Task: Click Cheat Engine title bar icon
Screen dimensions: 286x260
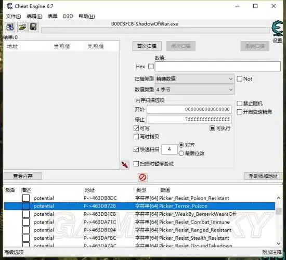Action: (9, 6)
